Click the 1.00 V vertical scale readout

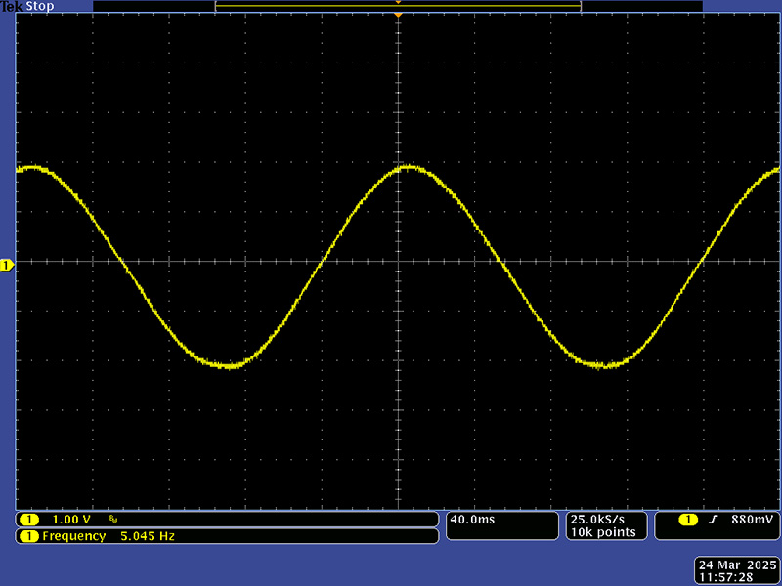click(x=71, y=519)
